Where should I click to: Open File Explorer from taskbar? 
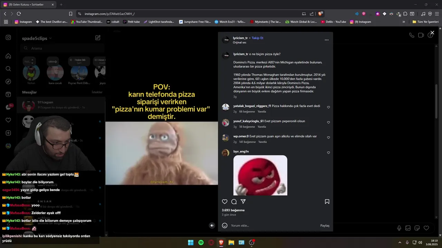[231, 242]
